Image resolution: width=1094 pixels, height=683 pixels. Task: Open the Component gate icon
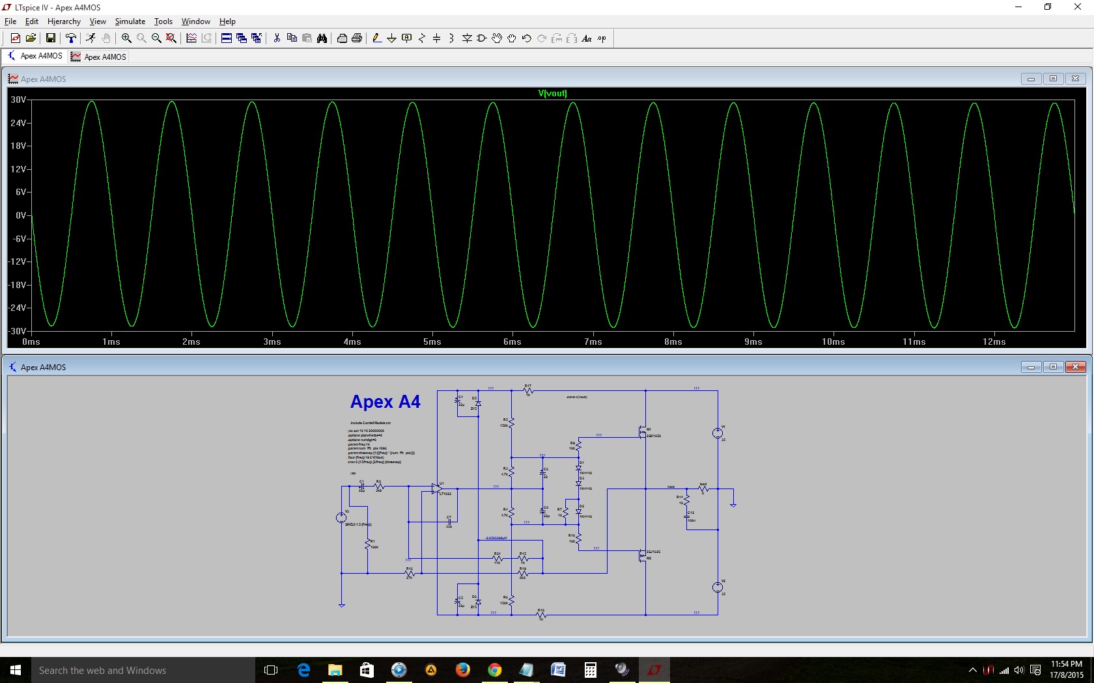pyautogui.click(x=482, y=38)
